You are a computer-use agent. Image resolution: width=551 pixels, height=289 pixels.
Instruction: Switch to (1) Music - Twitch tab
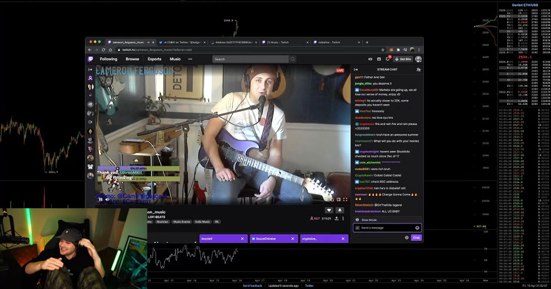(285, 42)
